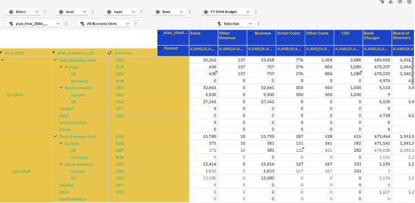
Task: Collapse North America node under Jan-2004
Action: 61,164
